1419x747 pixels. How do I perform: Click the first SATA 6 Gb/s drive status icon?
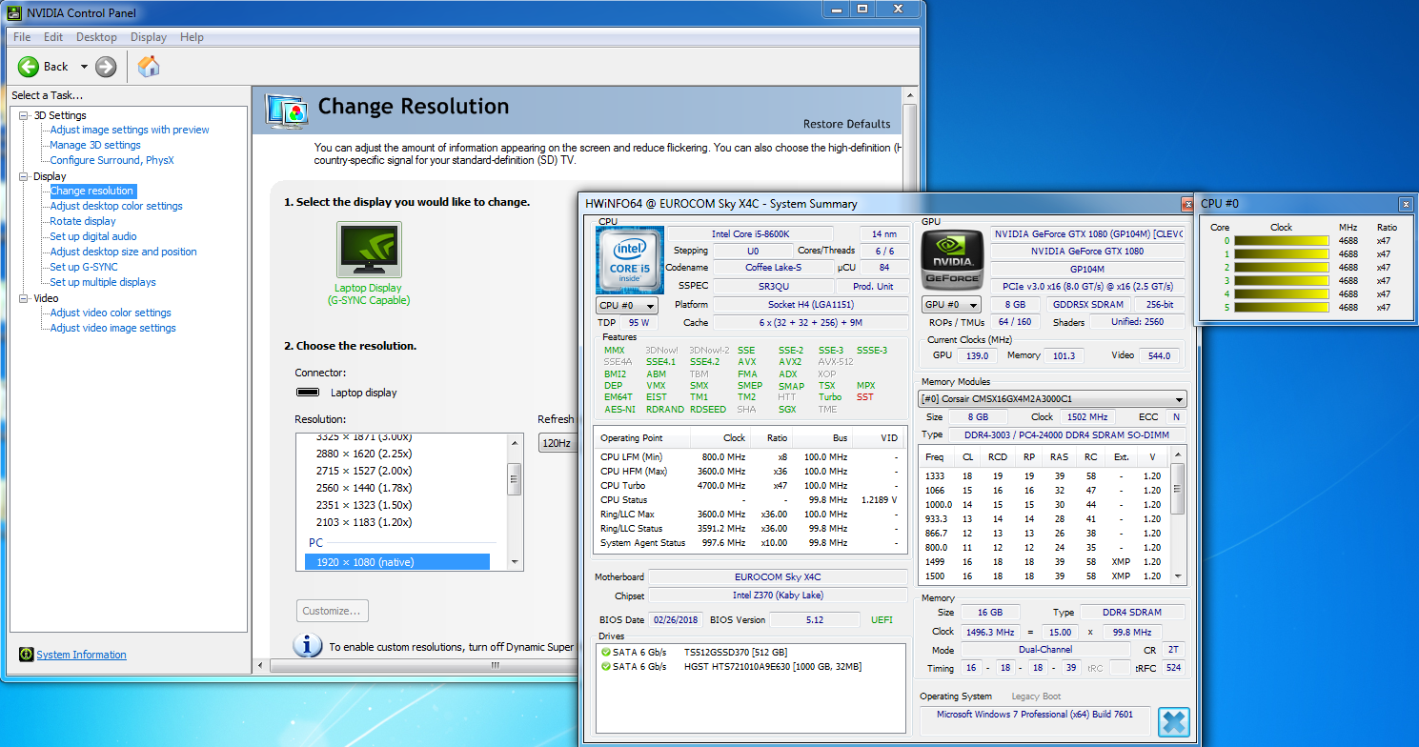[605, 652]
